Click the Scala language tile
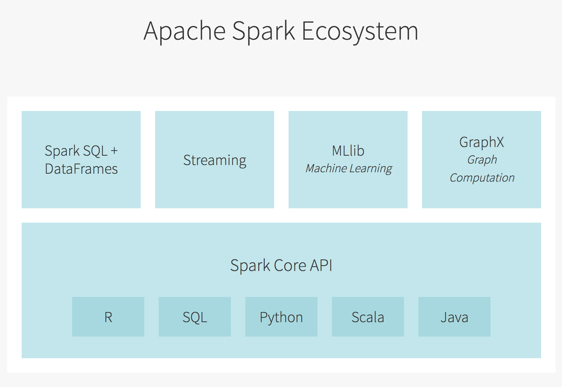 pos(368,317)
